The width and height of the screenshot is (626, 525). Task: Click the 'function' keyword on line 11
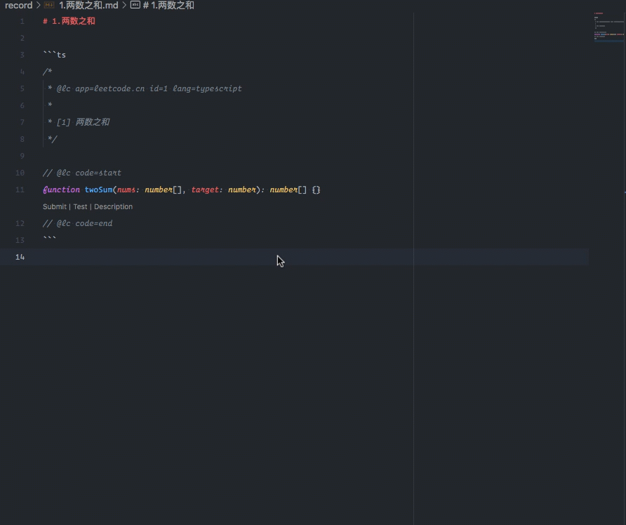(x=62, y=190)
